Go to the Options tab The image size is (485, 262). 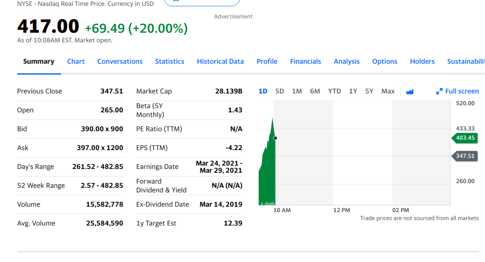(385, 62)
